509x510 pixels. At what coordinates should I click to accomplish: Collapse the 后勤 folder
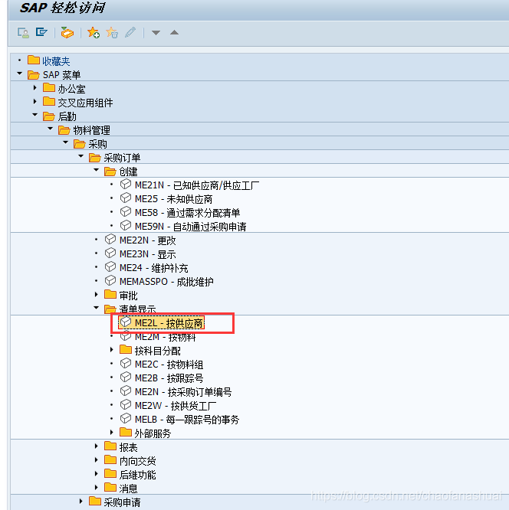34,115
